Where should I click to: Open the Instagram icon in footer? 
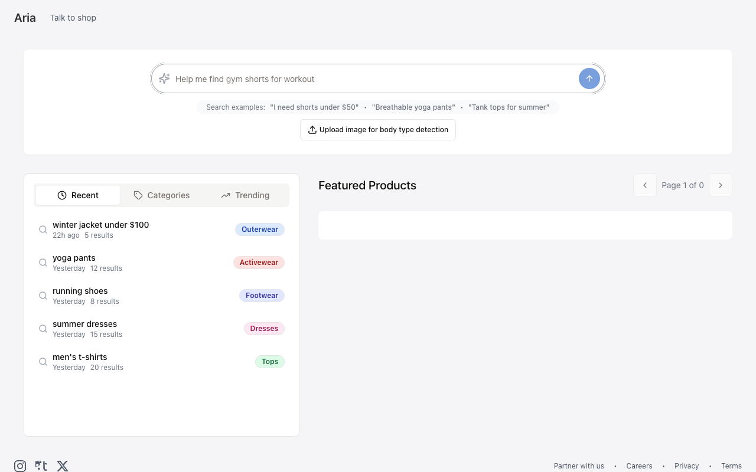20,466
